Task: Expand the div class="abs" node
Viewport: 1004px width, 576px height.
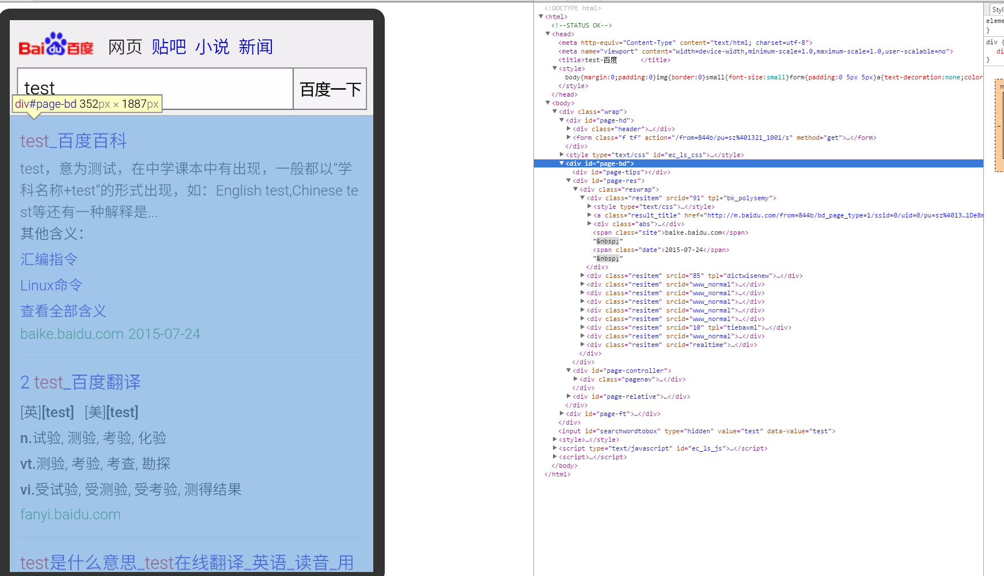Action: pos(589,224)
